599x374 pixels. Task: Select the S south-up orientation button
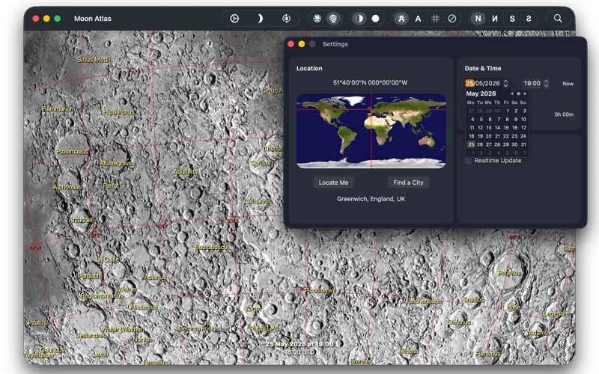pos(512,18)
